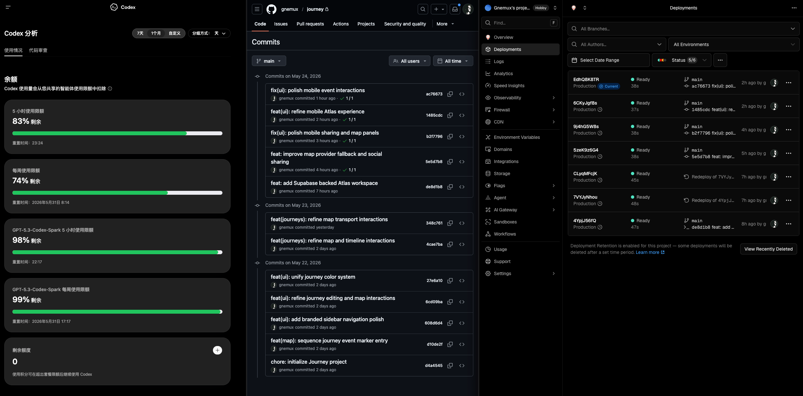
Task: Click the 5 小时使用限额 progress bar
Action: 117,133
